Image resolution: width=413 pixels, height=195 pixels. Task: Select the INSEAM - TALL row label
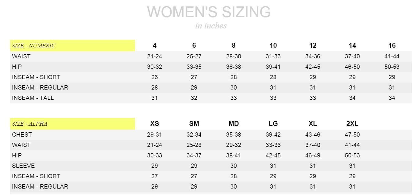coord(33,98)
